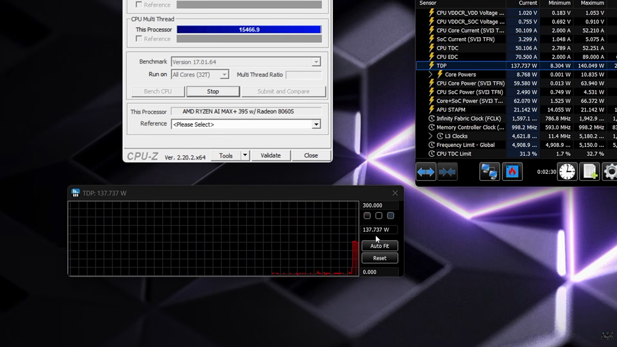The height and width of the screenshot is (347, 617).
Task: Click the expand-all blue arrows icon in HWiNFO
Action: point(426,172)
